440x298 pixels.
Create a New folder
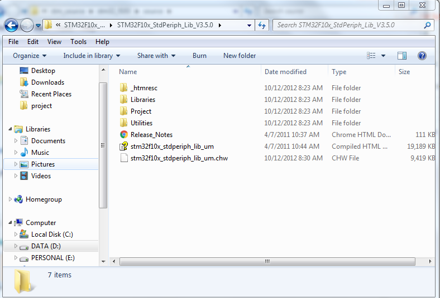click(240, 56)
